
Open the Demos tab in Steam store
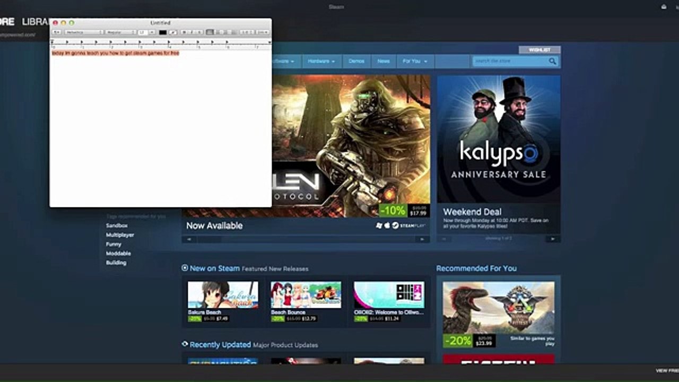click(x=356, y=61)
